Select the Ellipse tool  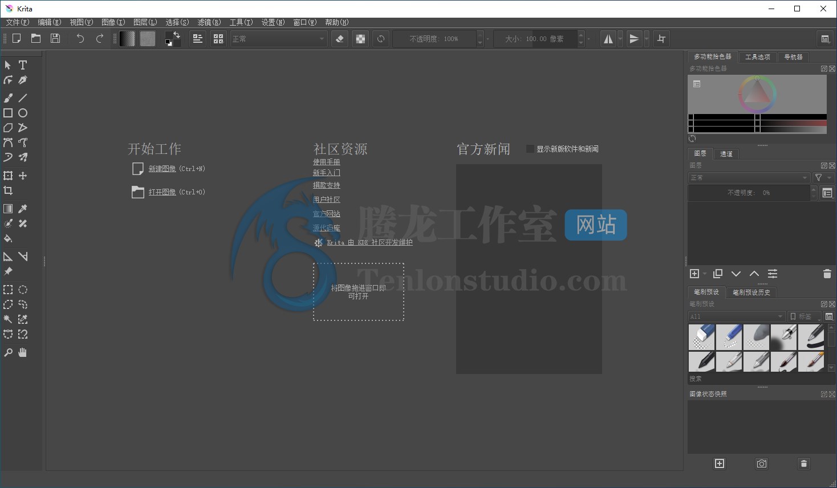[23, 113]
